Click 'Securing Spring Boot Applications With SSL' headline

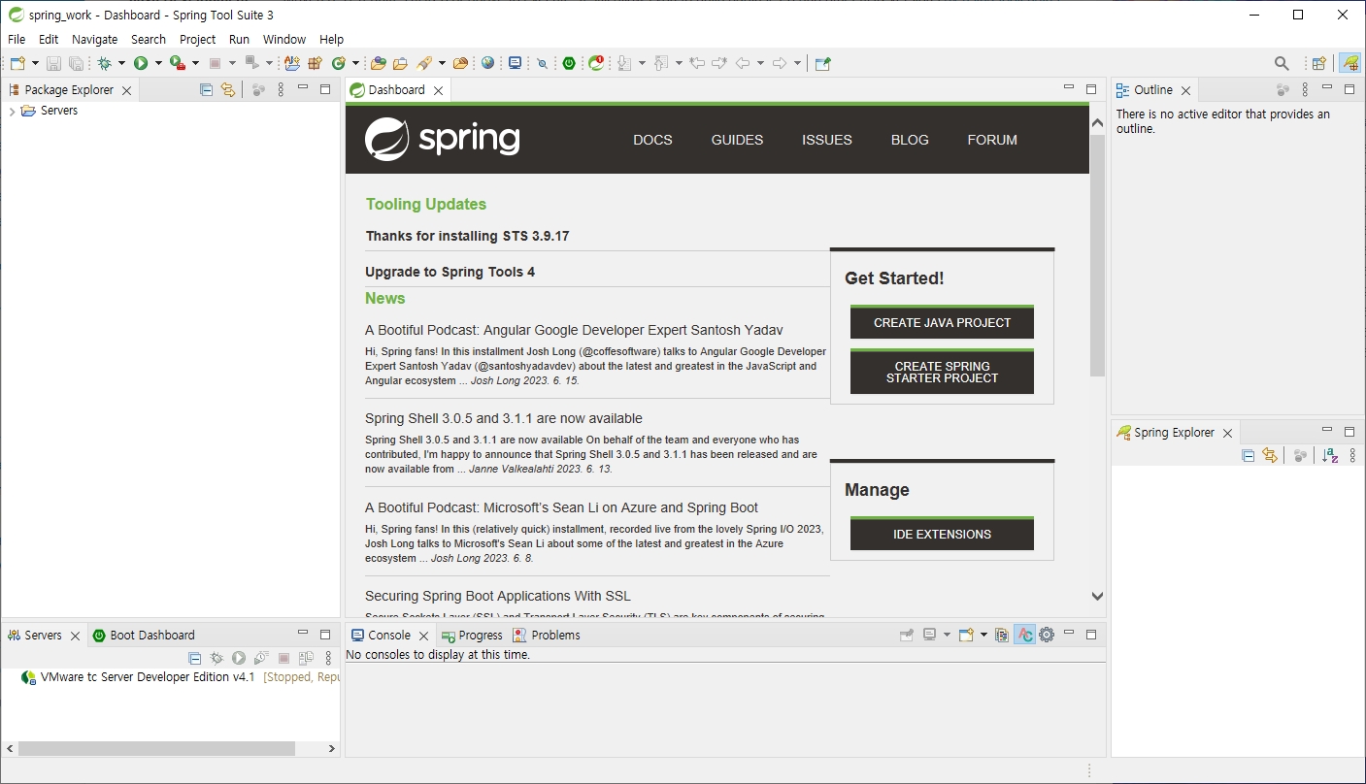tap(498, 596)
